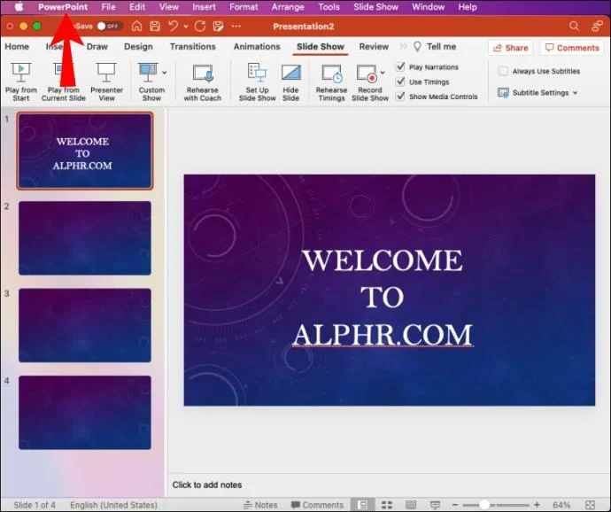
Task: Uncheck Play Narrations checkbox
Action: [400, 66]
